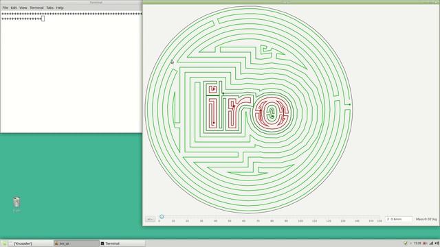Click the layer slider handle at 0

click(x=162, y=217)
